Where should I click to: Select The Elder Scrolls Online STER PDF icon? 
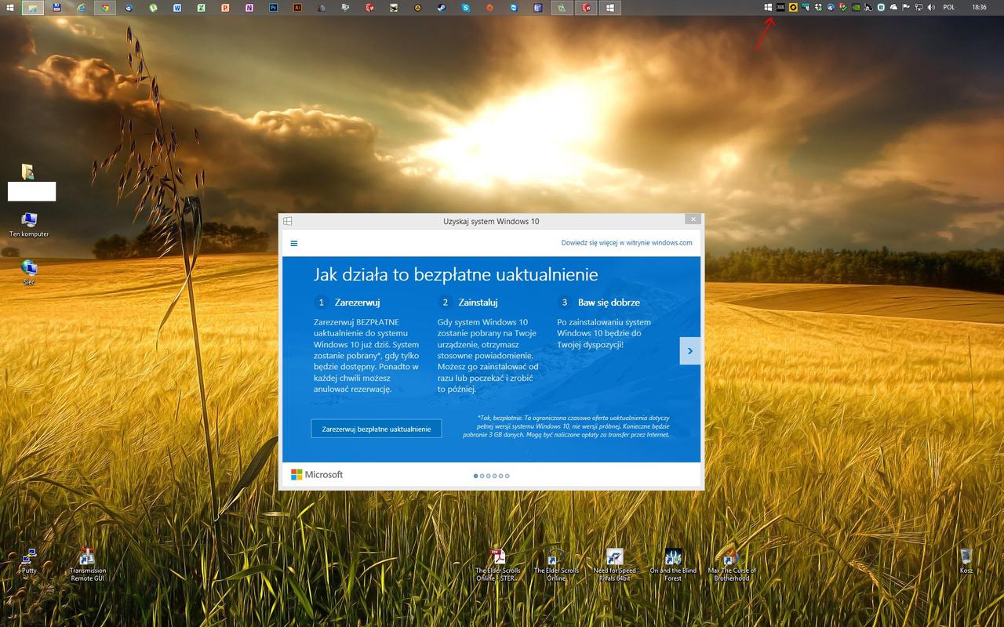point(498,564)
